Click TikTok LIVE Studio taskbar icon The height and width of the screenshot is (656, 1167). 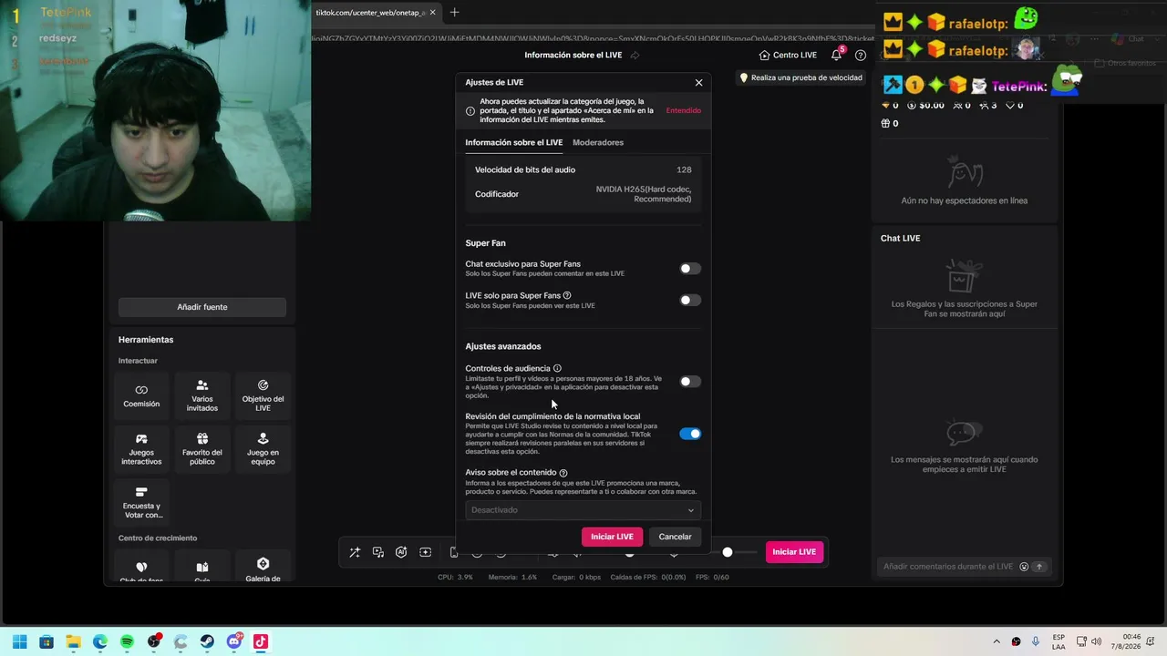(x=261, y=641)
